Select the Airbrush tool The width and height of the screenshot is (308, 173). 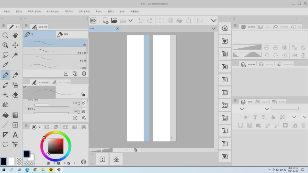pos(15,85)
